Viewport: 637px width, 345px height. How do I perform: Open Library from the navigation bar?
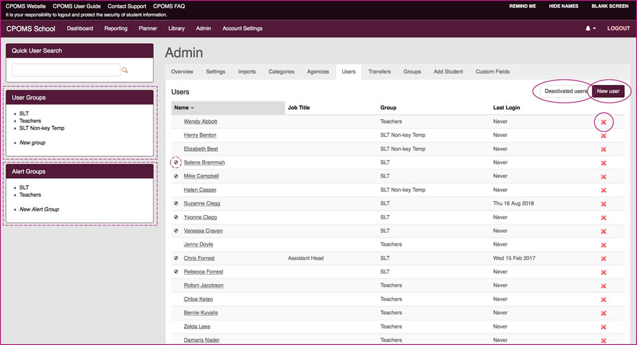[176, 29]
